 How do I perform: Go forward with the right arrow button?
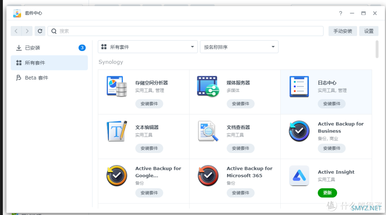click(x=27, y=31)
